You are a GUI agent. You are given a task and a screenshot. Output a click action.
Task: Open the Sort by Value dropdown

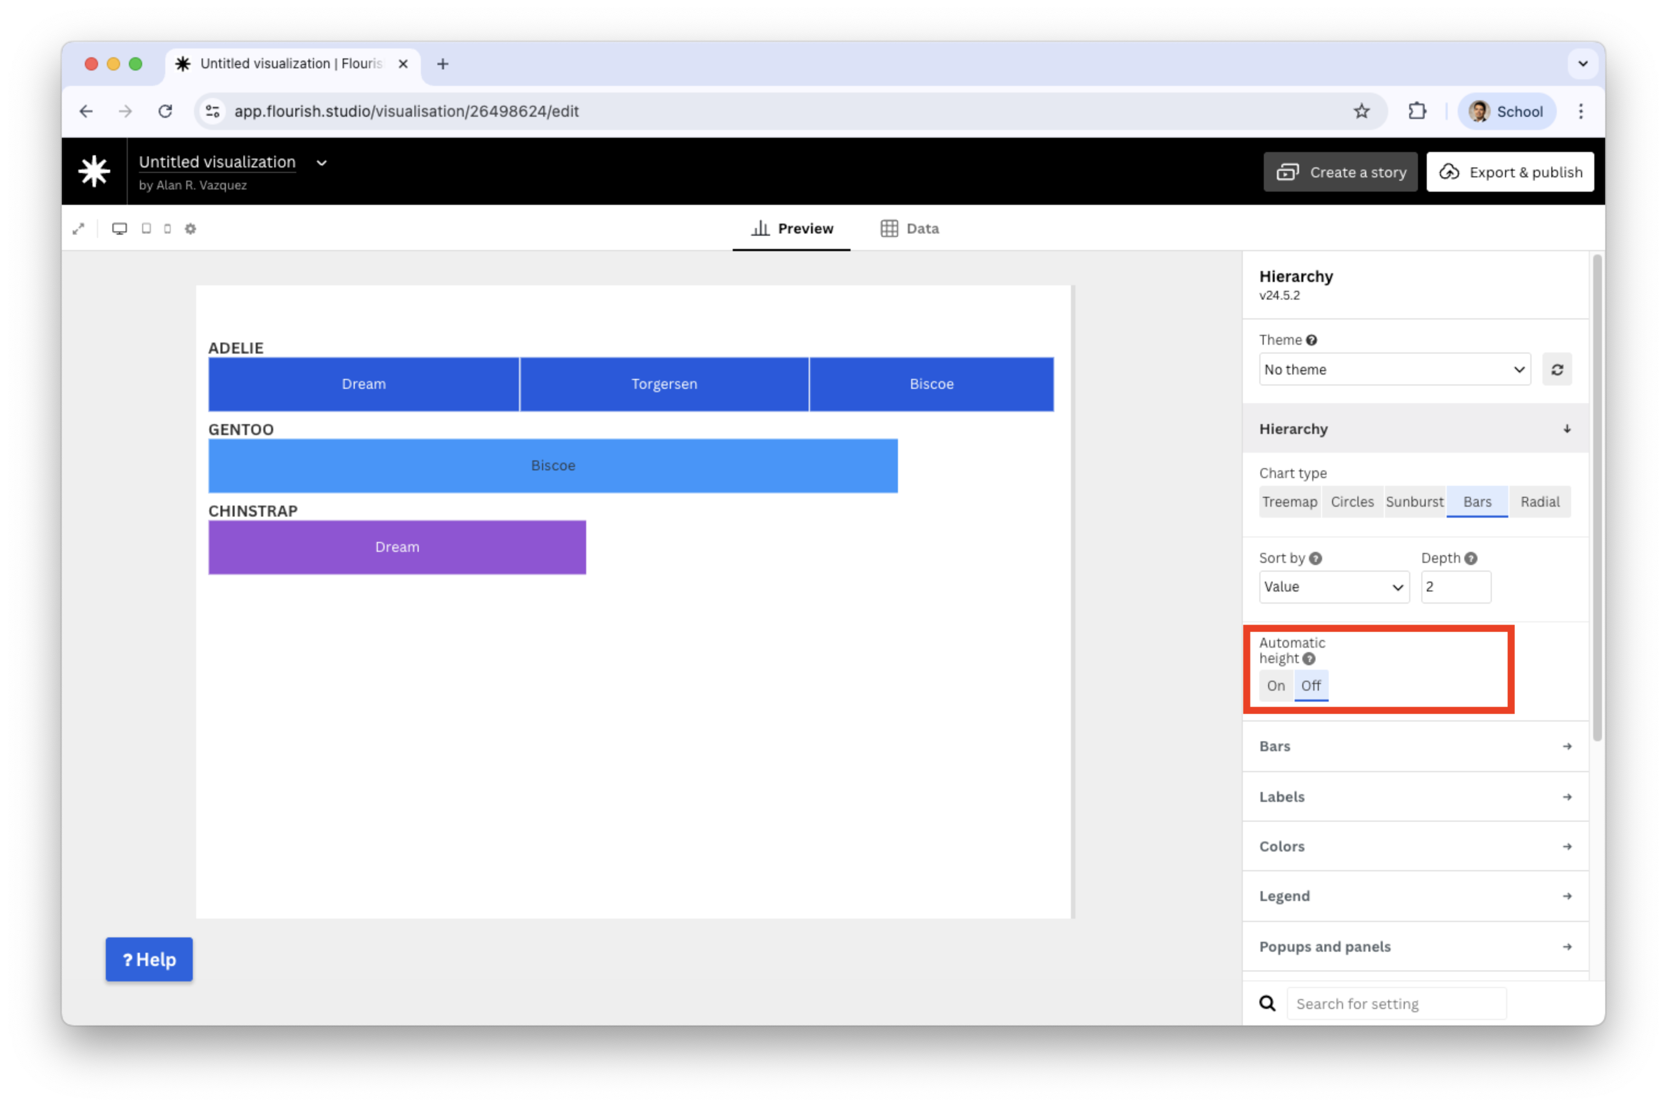click(1333, 587)
